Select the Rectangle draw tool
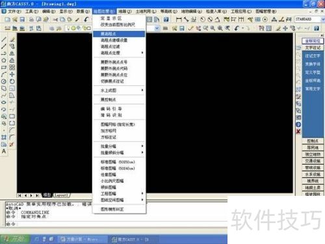This screenshot has width=325, height=244. 4,68
